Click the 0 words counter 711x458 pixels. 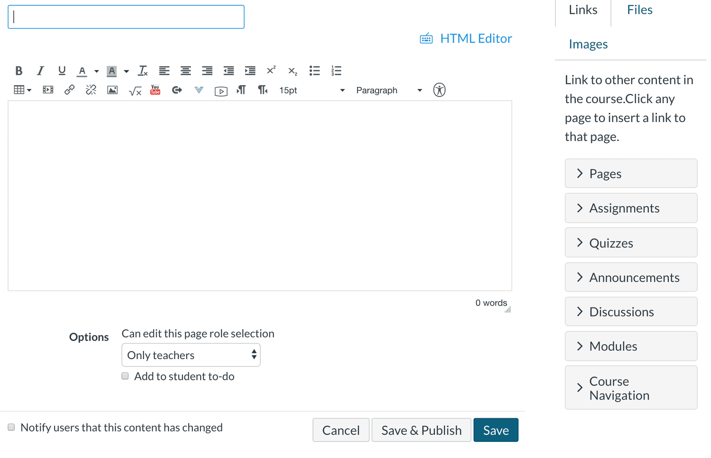pos(491,303)
